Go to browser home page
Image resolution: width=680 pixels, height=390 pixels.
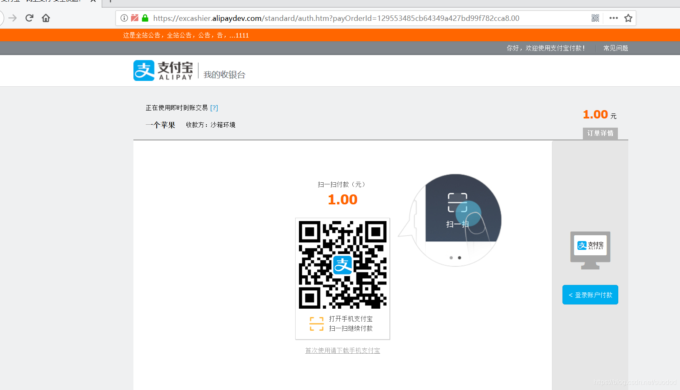[46, 18]
